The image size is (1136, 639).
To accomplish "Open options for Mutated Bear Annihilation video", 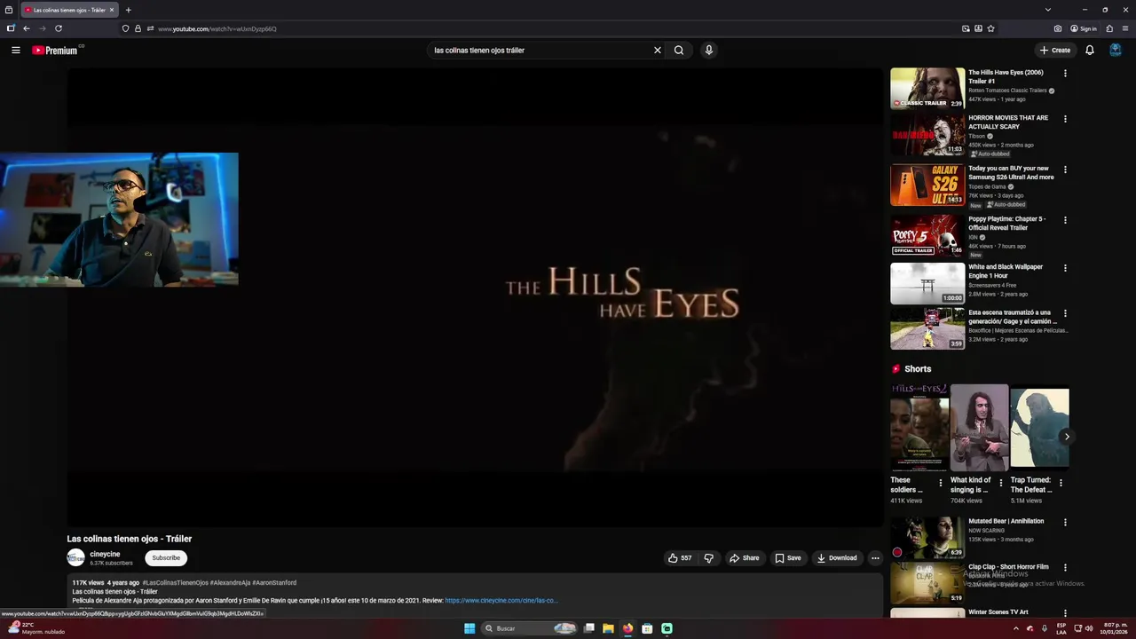I will [x=1065, y=523].
